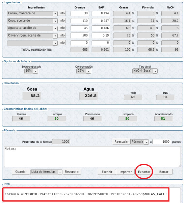Show info for Oliva Virgen, aceite de
Screen dimensions: 186x203
62,35
